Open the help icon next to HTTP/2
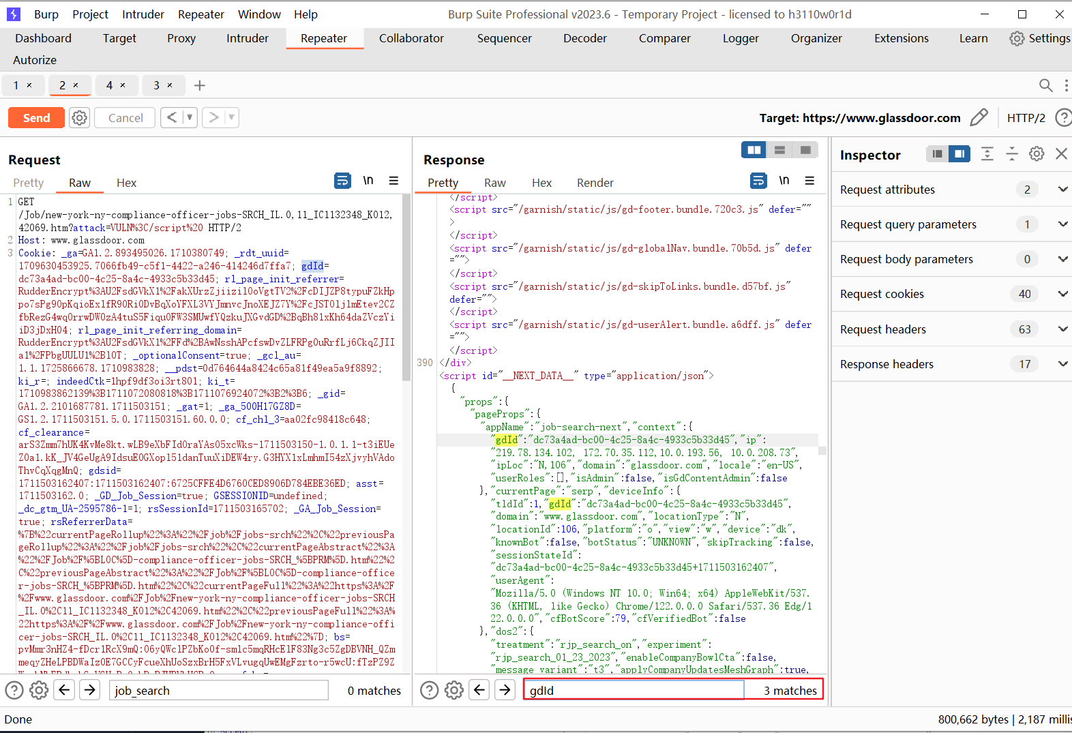1072x733 pixels. tap(1063, 118)
